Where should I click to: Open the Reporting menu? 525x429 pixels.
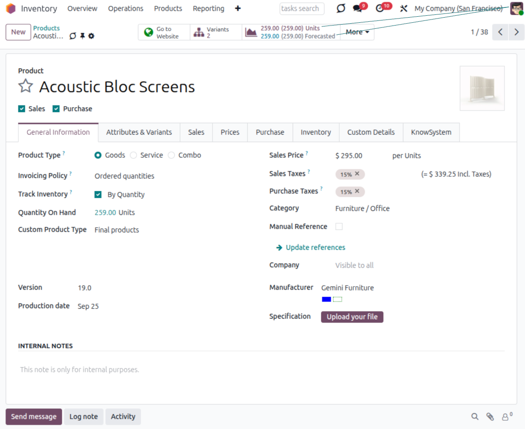click(x=208, y=8)
